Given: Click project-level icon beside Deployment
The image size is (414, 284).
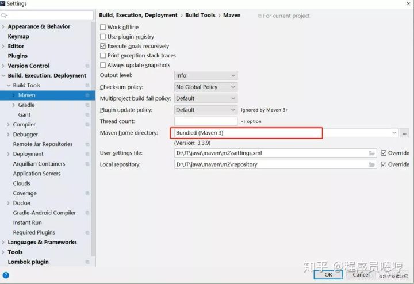Looking at the screenshot, I should 87,154.
